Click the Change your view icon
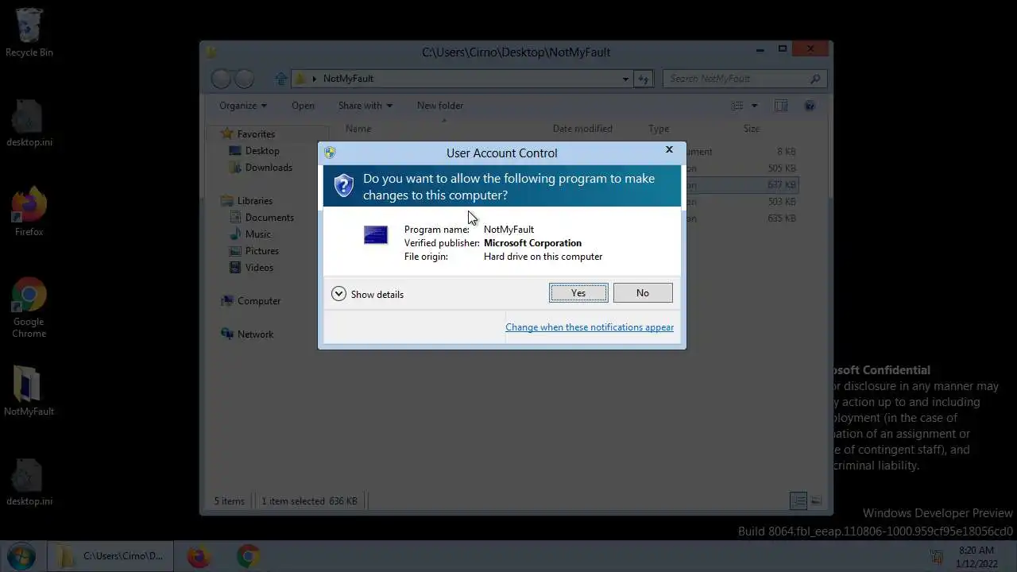Viewport: 1017px width, 572px height. pos(737,106)
